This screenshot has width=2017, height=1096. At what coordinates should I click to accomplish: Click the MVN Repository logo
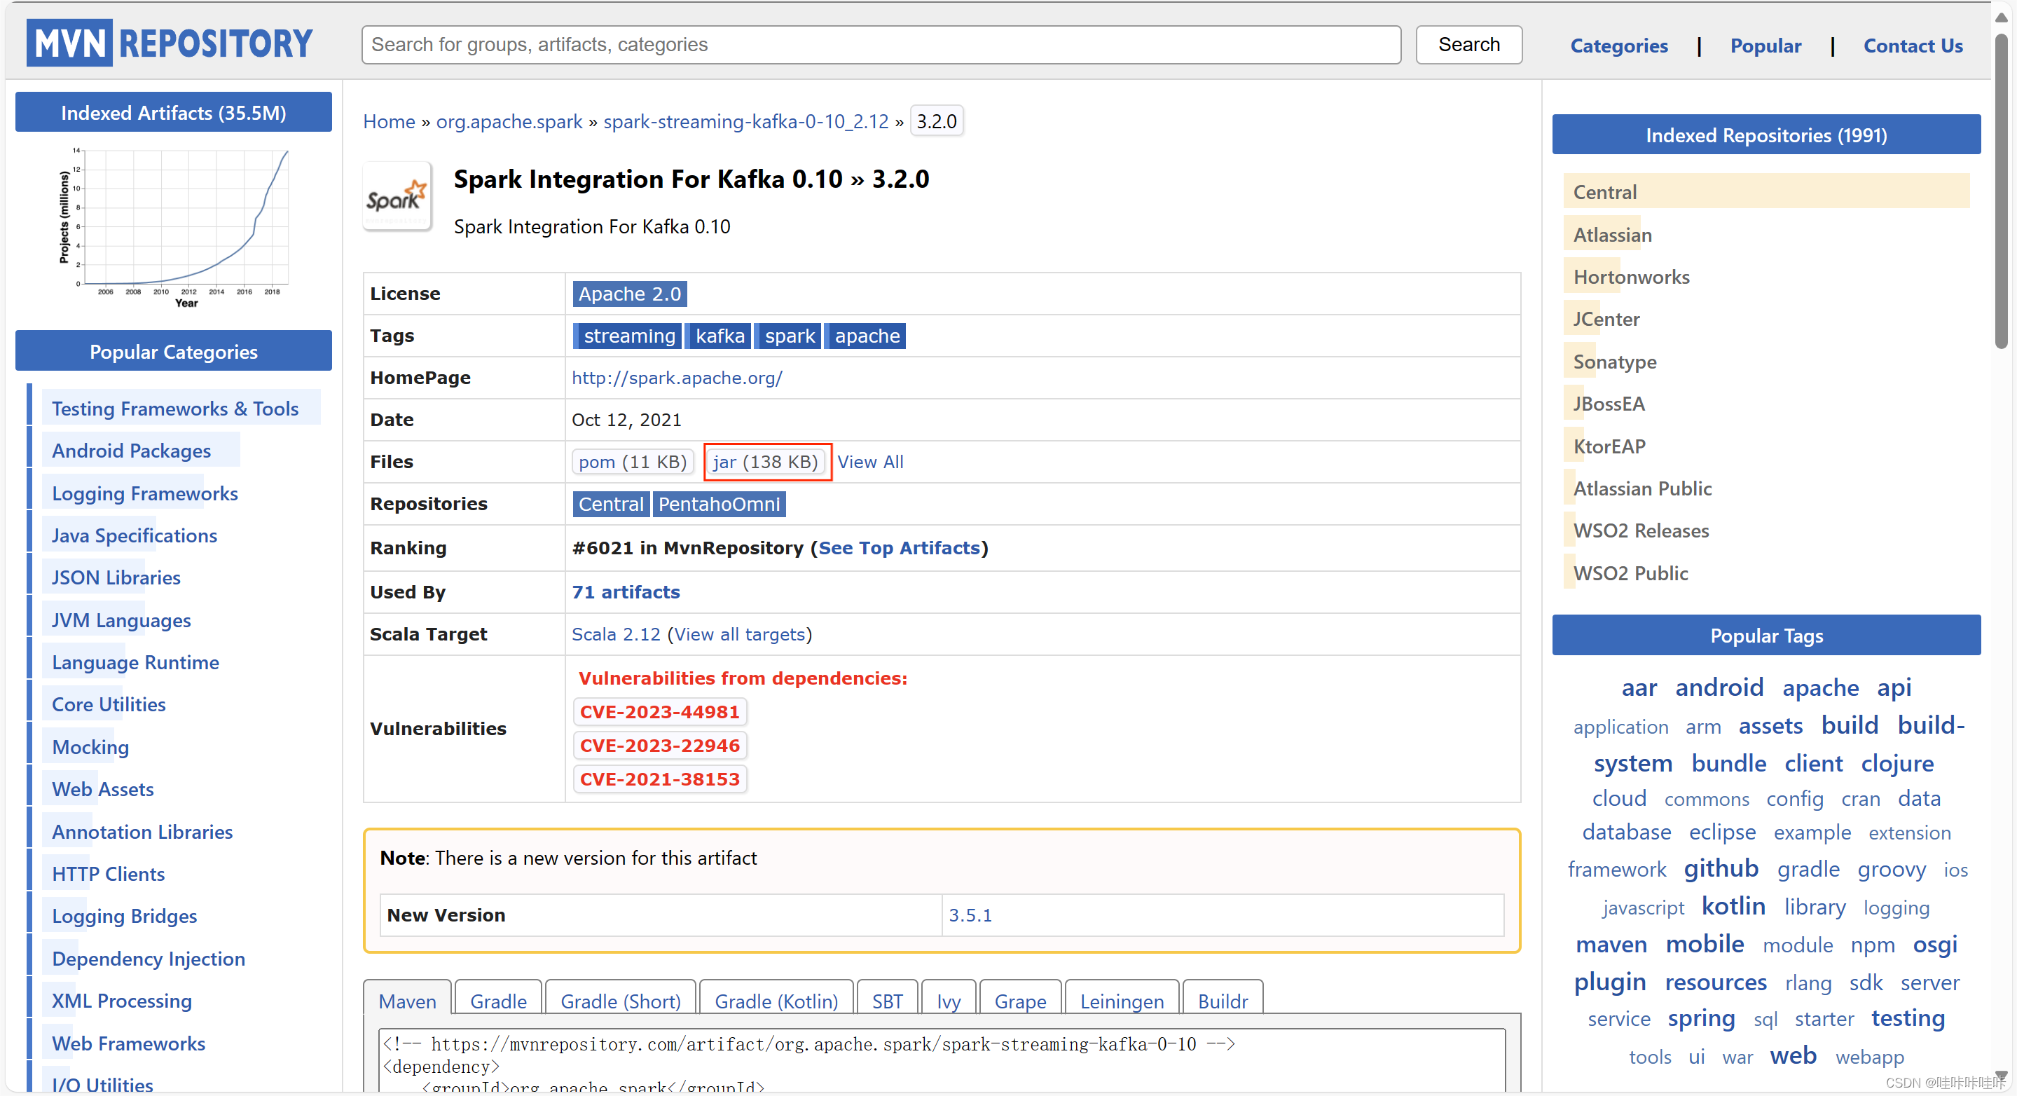point(170,43)
